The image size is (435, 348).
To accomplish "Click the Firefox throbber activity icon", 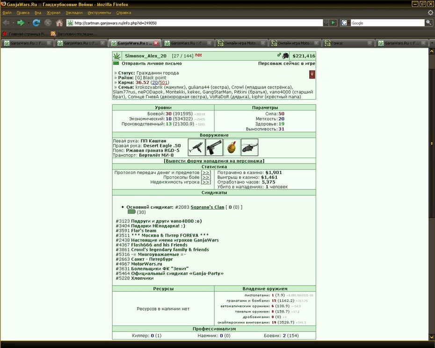I will click(430, 13).
